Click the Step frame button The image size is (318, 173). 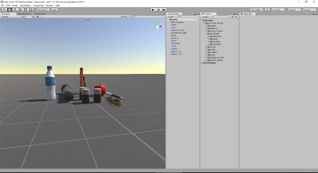(x=164, y=10)
